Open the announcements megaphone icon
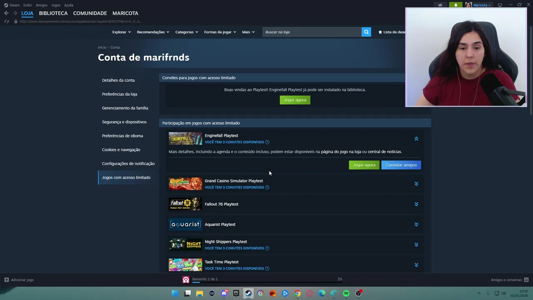Viewport: 533px width, 300px height. 440,5
